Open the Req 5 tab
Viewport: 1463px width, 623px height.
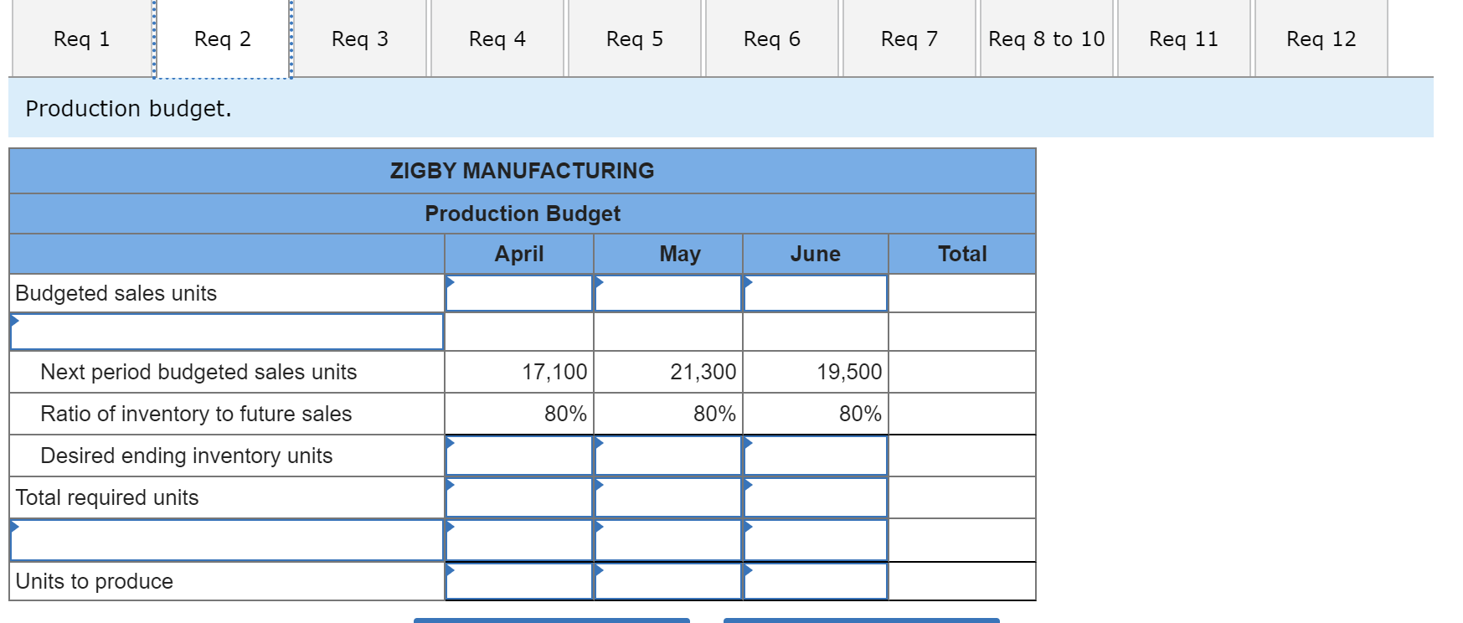tap(635, 39)
